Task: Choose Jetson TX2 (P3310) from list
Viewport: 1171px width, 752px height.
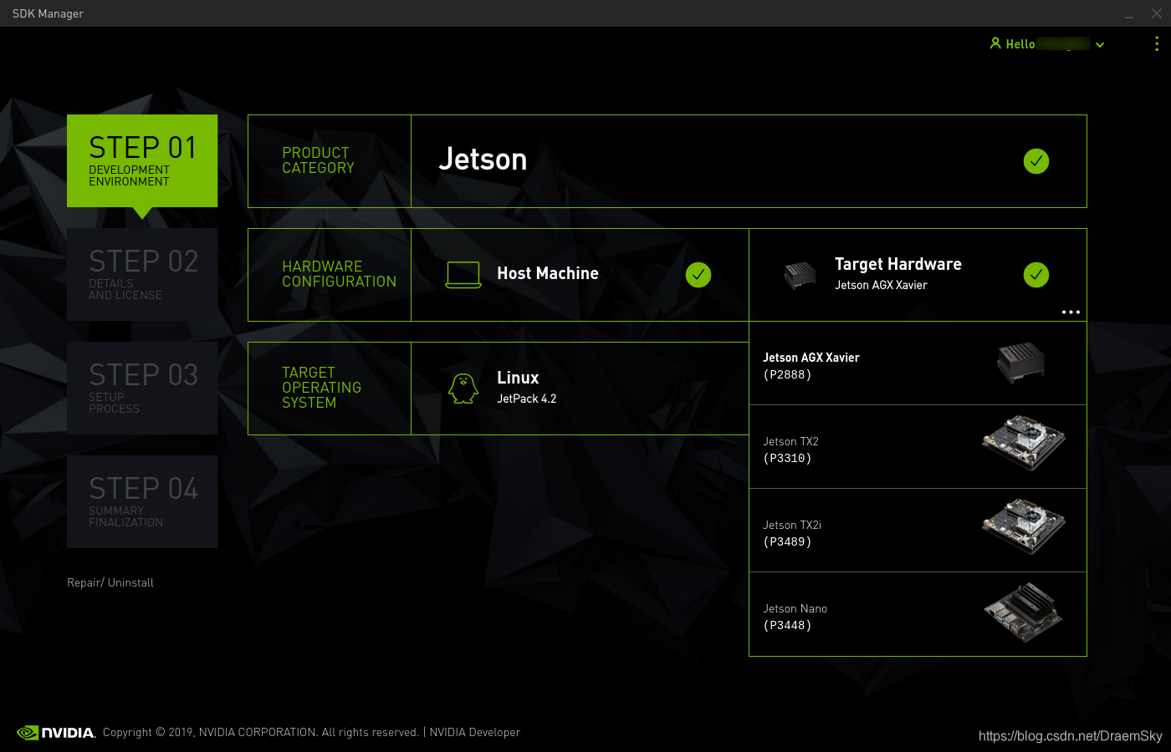Action: [918, 447]
